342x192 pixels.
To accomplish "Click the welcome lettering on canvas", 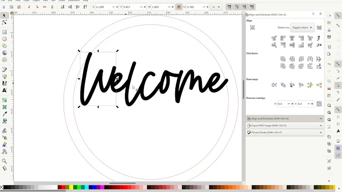I will point(153,80).
